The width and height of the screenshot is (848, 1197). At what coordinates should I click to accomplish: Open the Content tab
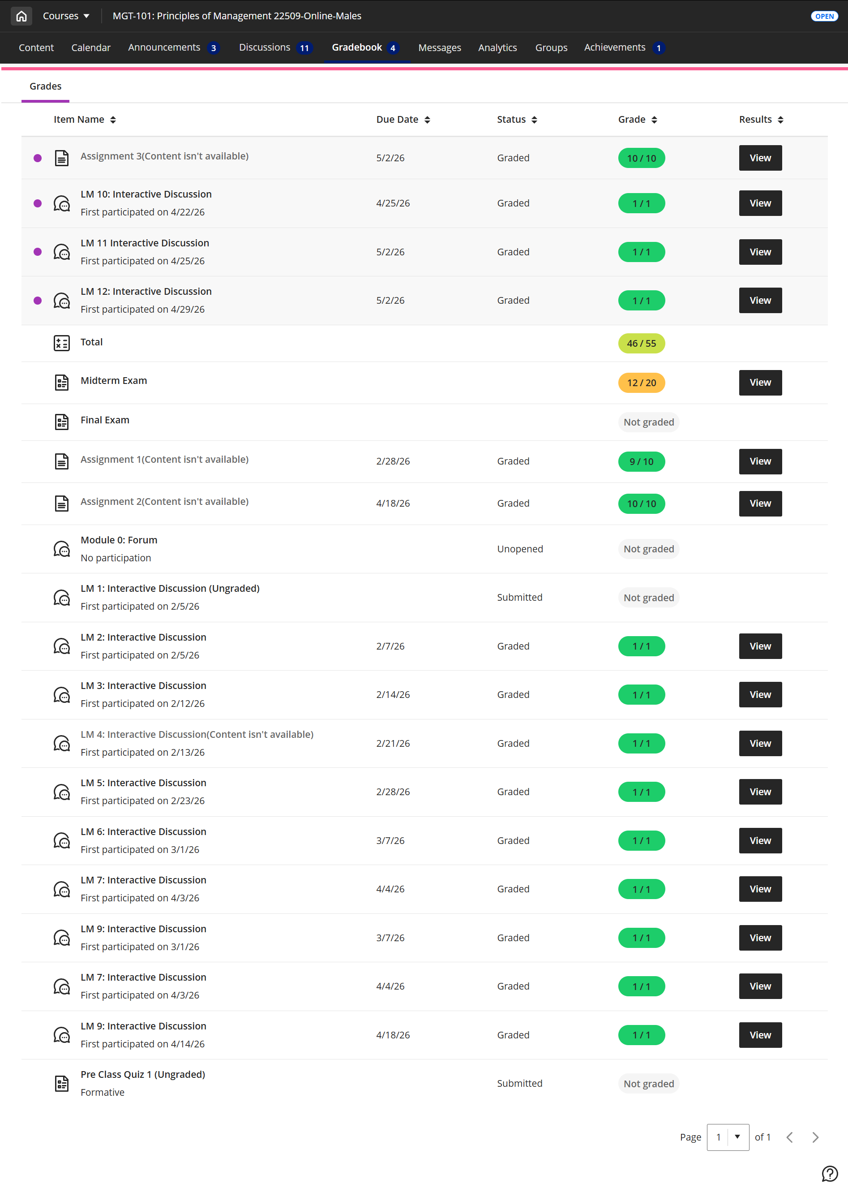click(x=36, y=47)
